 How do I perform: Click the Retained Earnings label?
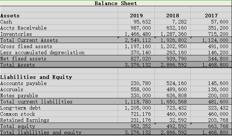25,120
